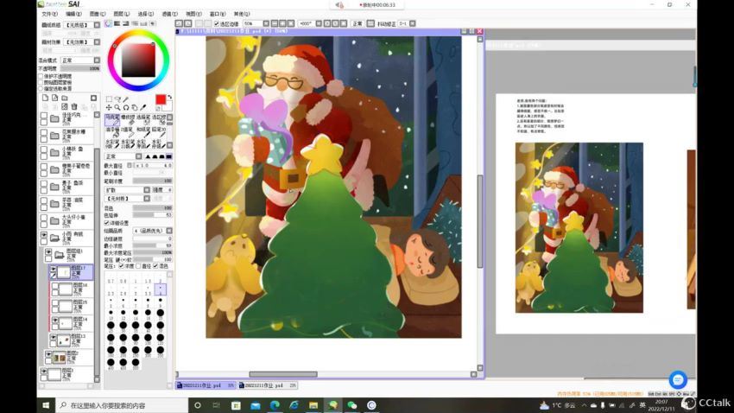
Task: Create a new linework layer icon
Action: [54, 98]
